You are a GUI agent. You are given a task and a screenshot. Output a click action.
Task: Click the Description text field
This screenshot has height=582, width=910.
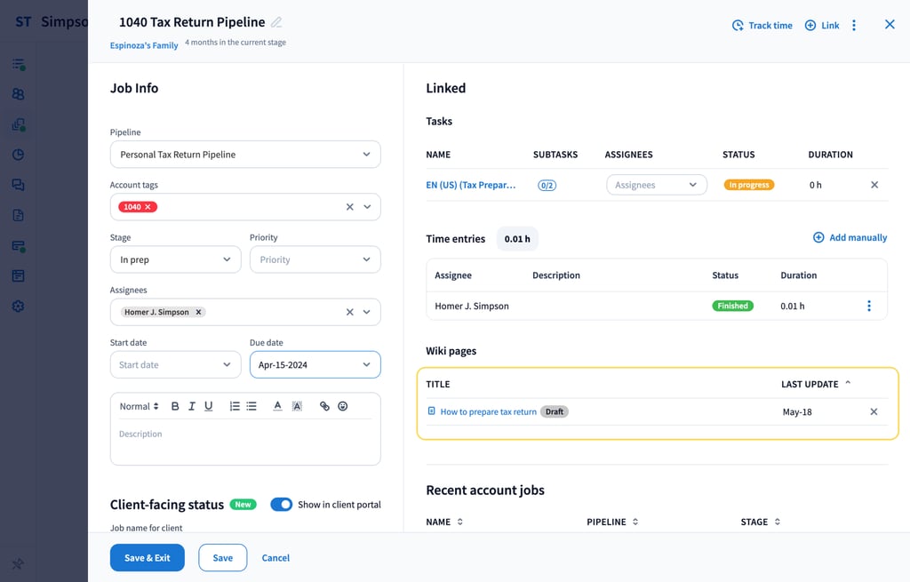coord(244,444)
